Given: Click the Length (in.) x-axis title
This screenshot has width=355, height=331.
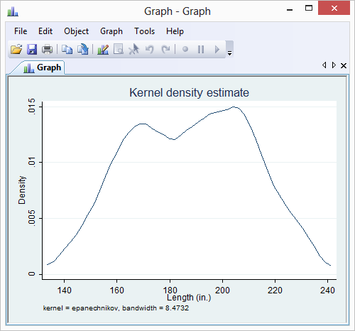Looking at the screenshot, I should (x=189, y=298).
